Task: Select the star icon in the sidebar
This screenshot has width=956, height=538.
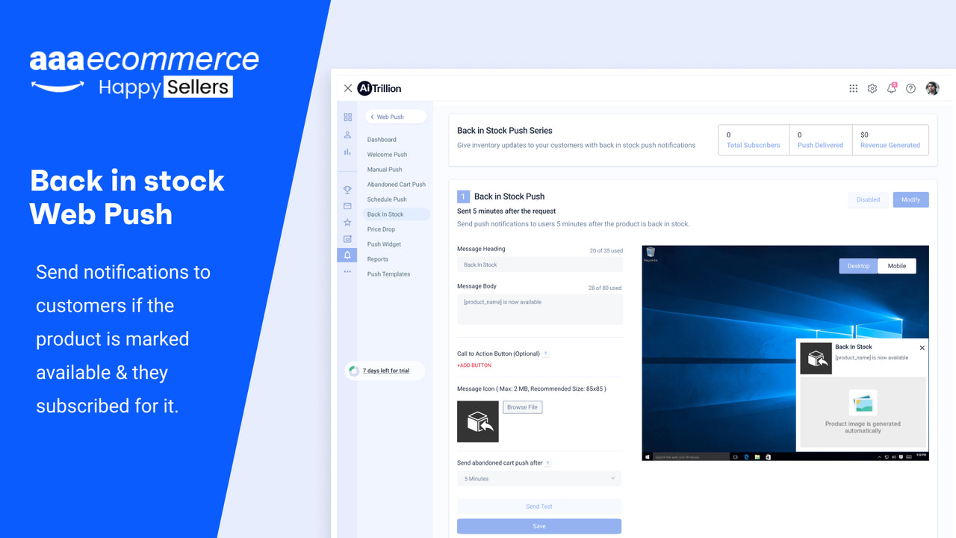Action: [x=347, y=221]
